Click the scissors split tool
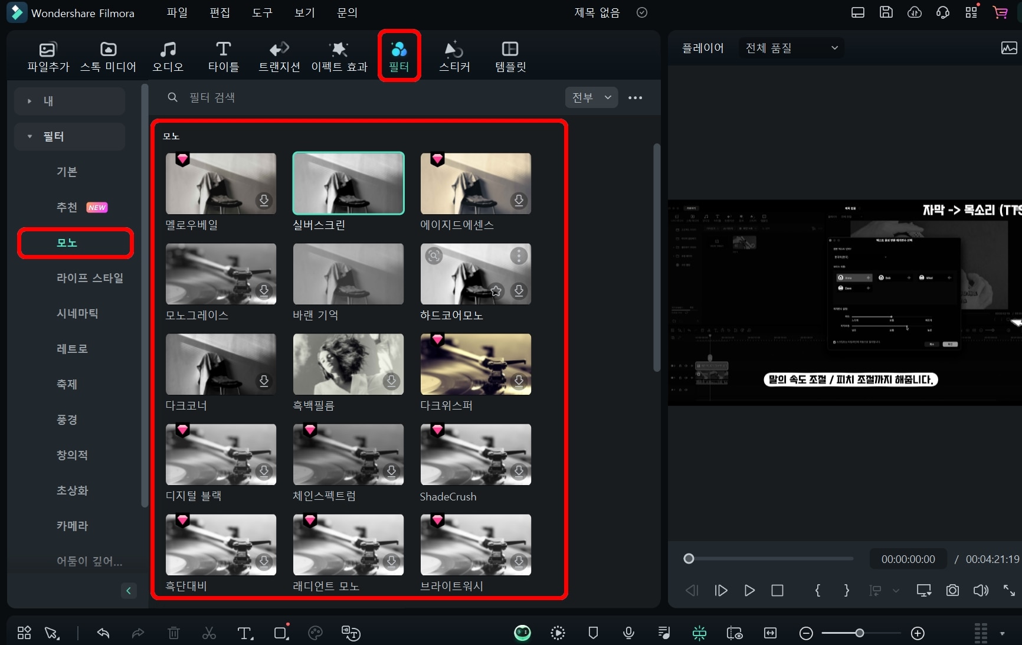 [209, 633]
